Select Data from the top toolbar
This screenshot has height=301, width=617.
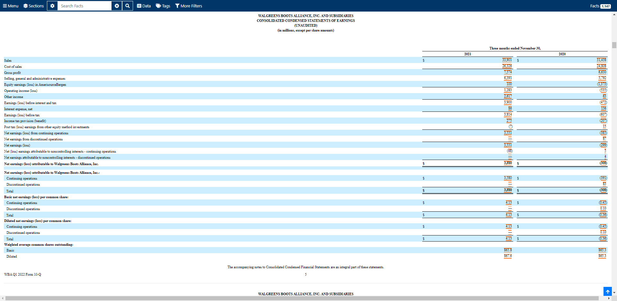click(144, 5)
